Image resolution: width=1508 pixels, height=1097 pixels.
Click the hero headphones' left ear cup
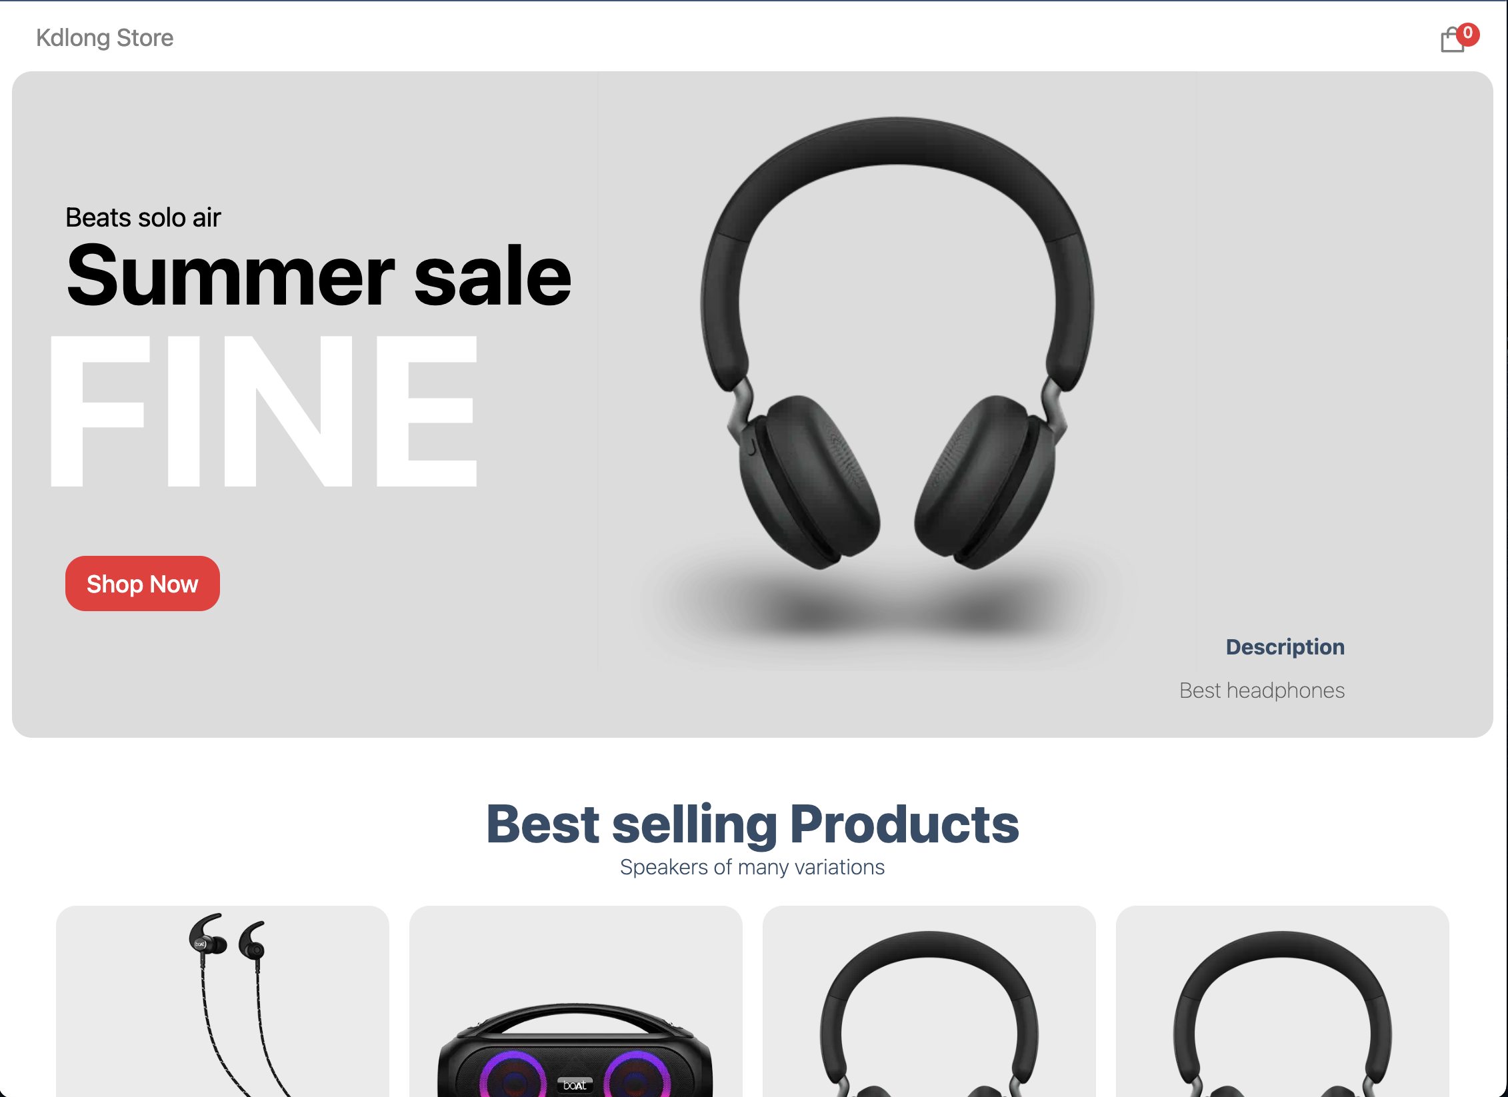click(809, 481)
